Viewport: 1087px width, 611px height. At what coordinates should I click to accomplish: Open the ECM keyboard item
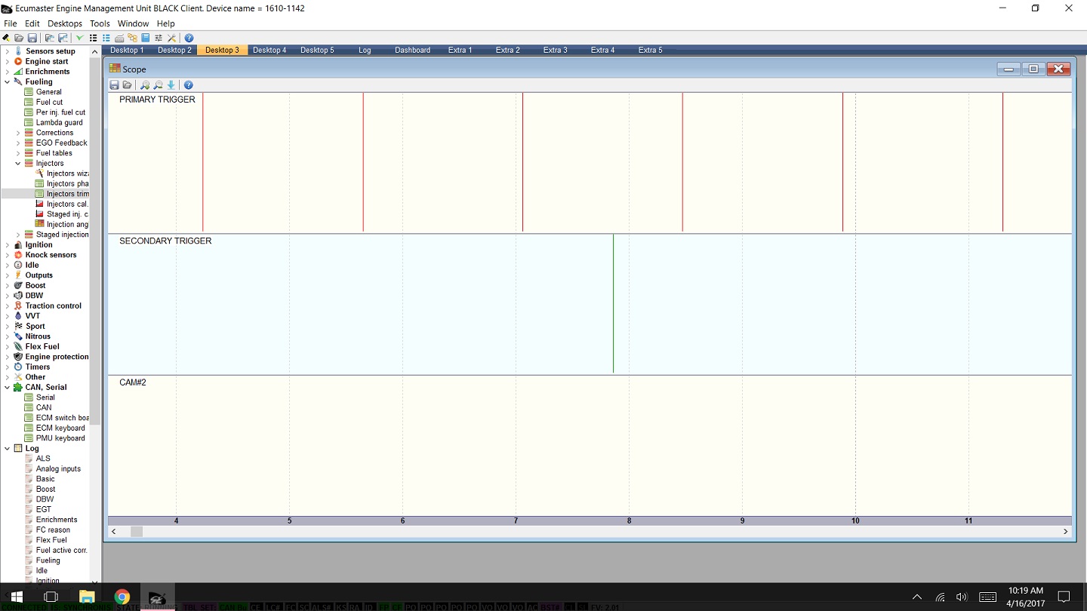tap(60, 428)
